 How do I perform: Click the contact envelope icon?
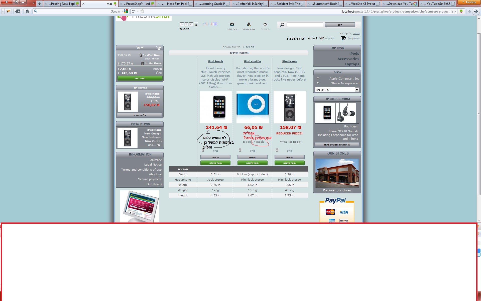(x=232, y=24)
